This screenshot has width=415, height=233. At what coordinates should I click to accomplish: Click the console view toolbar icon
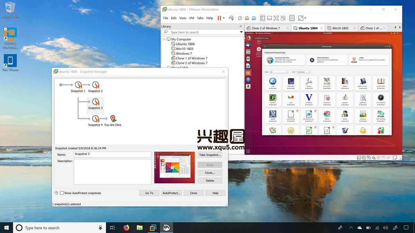(292, 18)
